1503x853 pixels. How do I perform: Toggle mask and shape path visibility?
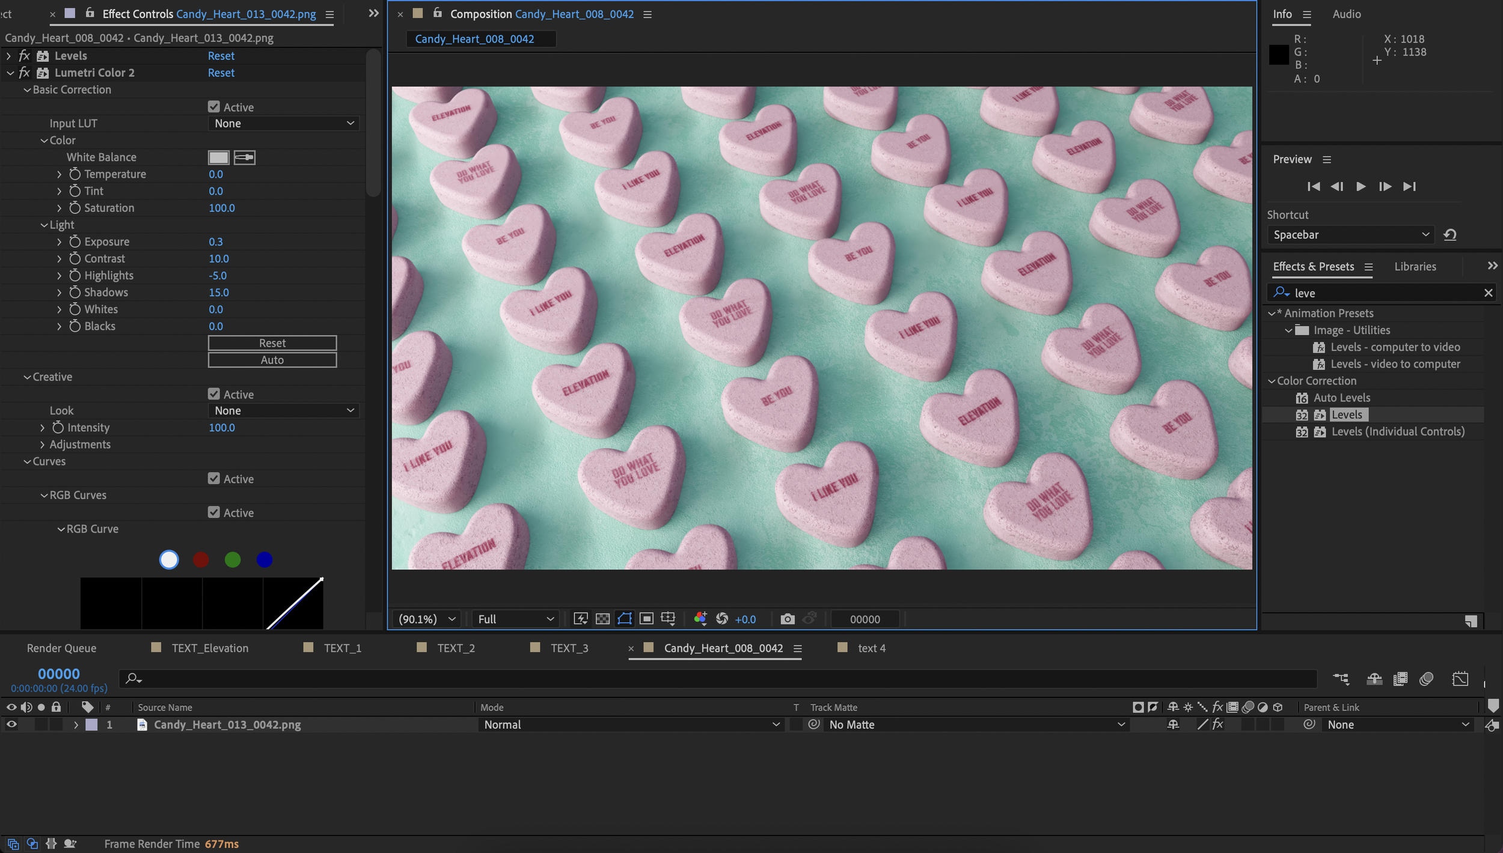[x=625, y=619]
